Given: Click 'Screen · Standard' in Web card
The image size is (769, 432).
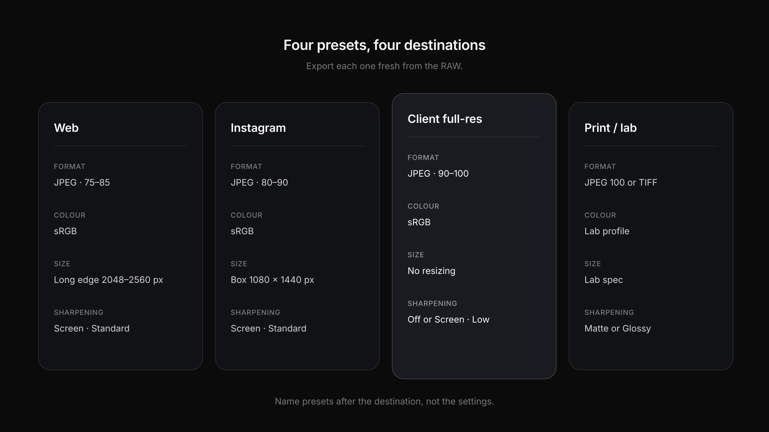Looking at the screenshot, I should pyautogui.click(x=92, y=329).
